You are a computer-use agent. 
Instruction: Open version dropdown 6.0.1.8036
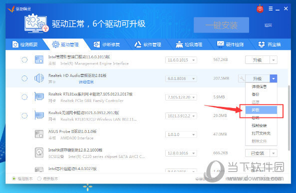click(181, 78)
